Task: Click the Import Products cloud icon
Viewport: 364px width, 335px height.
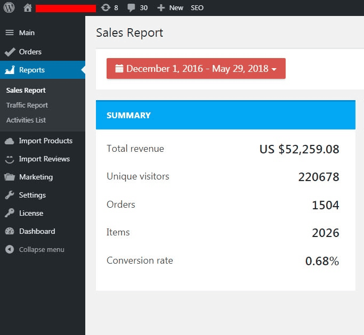Action: 10,141
